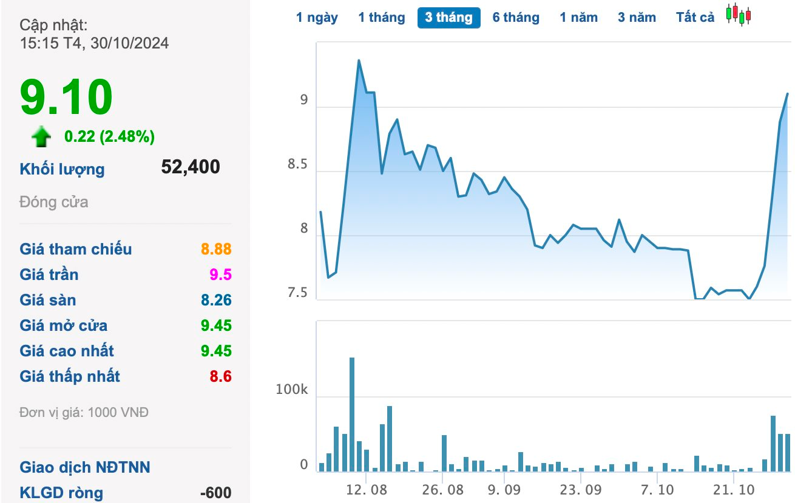Select the '6 tháng' time range tab
Image resolution: width=795 pixels, height=503 pixels.
pos(516,18)
